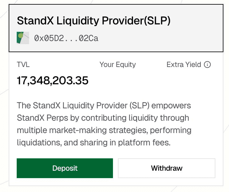The width and height of the screenshot is (229, 192).
Task: Click the Extra Yield label text
Action: pos(184,65)
